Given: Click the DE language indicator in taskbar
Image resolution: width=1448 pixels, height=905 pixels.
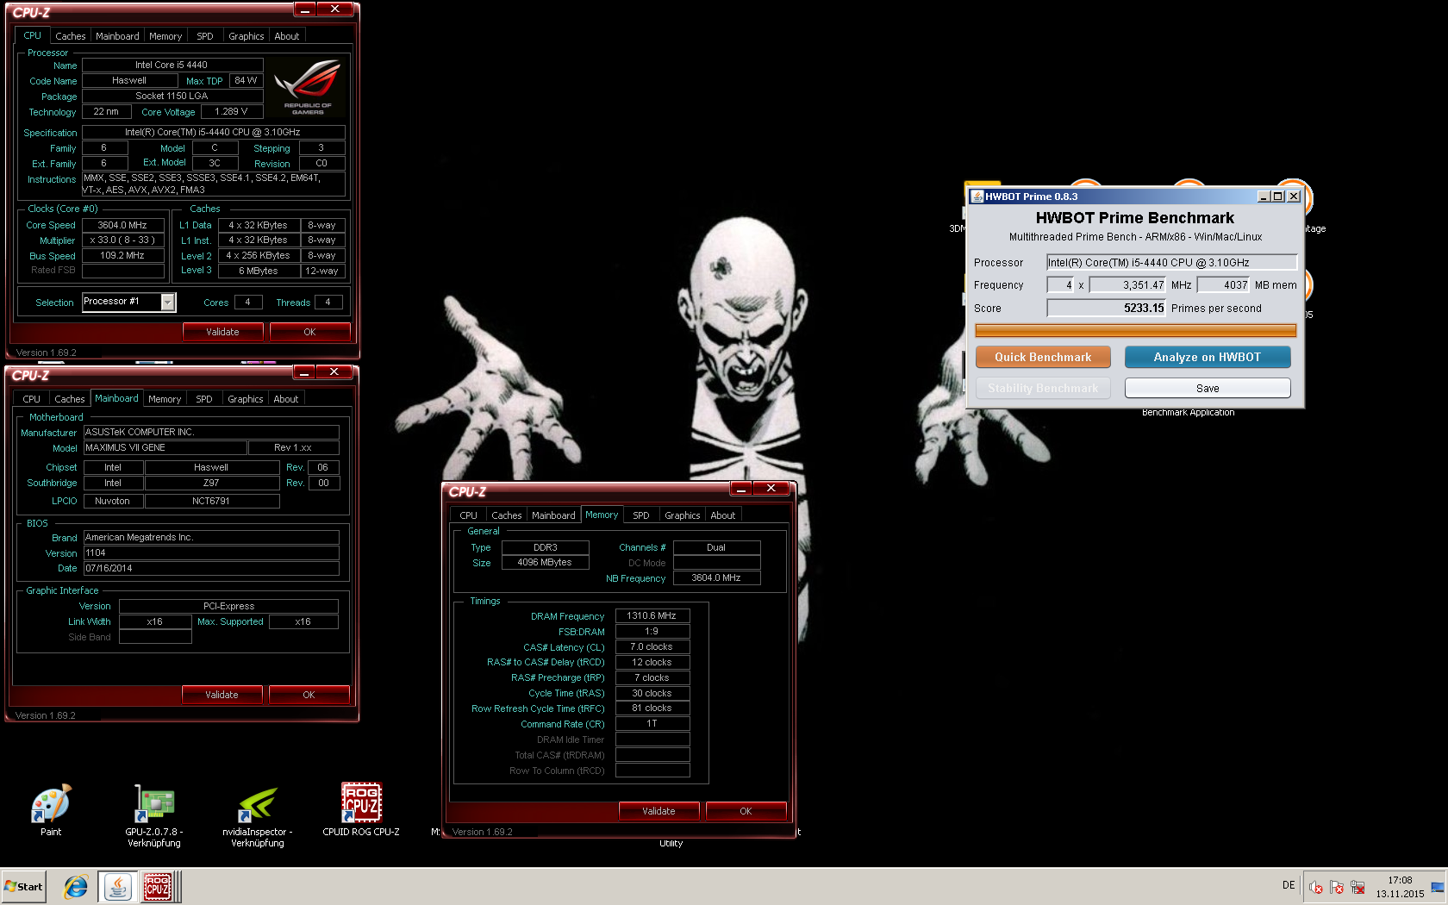Looking at the screenshot, I should [x=1289, y=885].
